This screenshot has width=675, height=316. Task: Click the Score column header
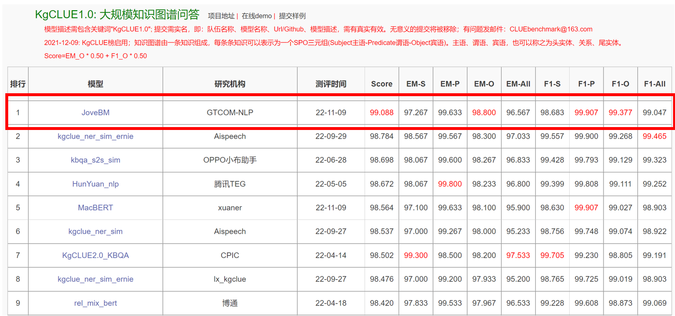[x=381, y=84]
